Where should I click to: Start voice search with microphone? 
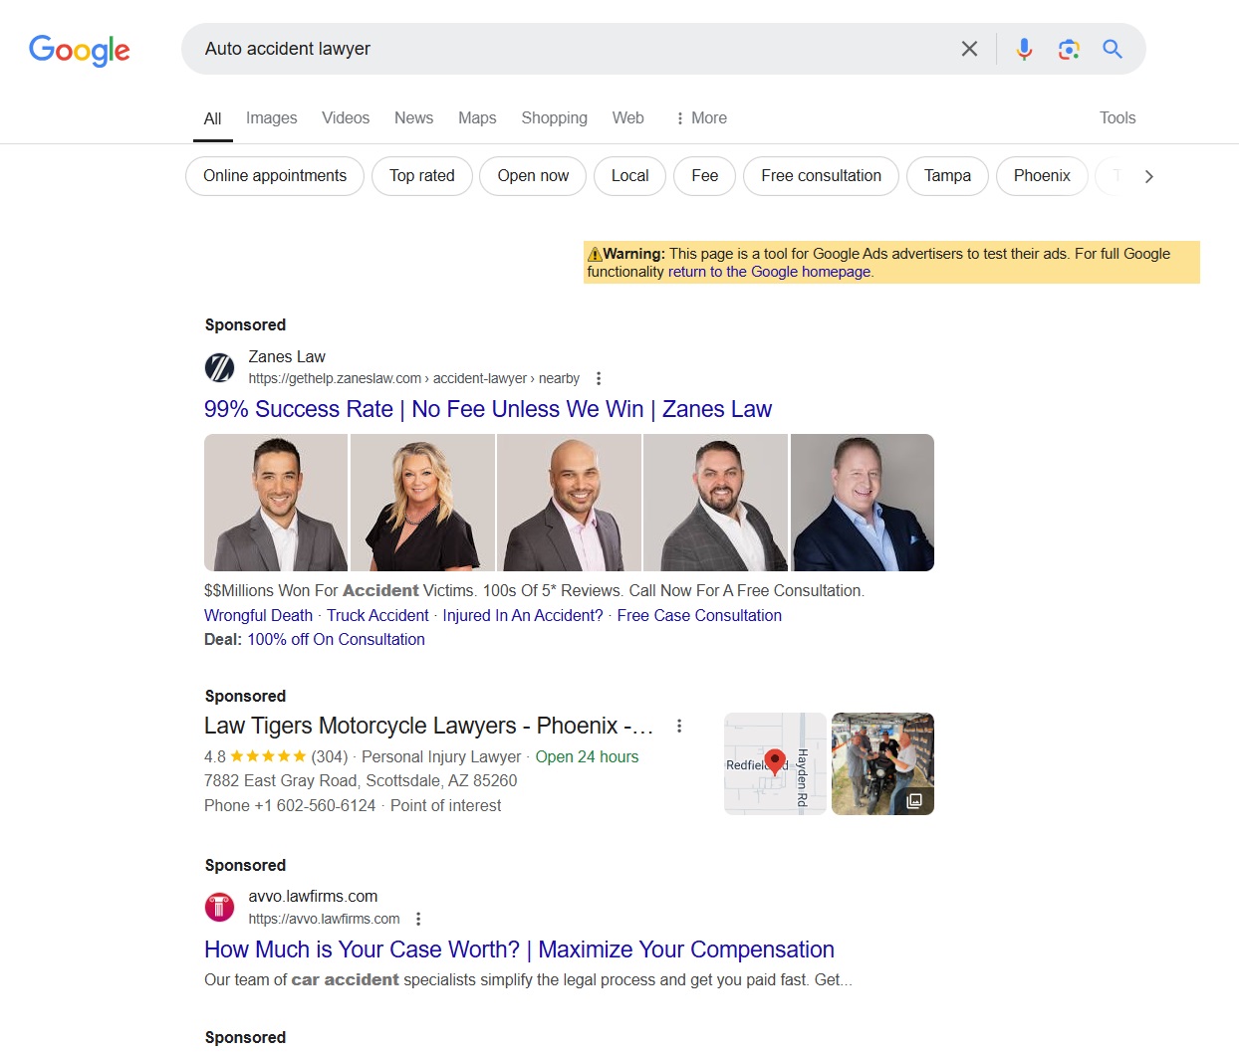pyautogui.click(x=1024, y=49)
